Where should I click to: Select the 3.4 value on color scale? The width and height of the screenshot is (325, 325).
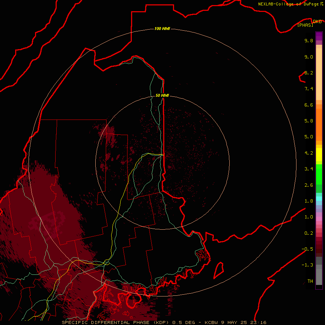pos(309,169)
